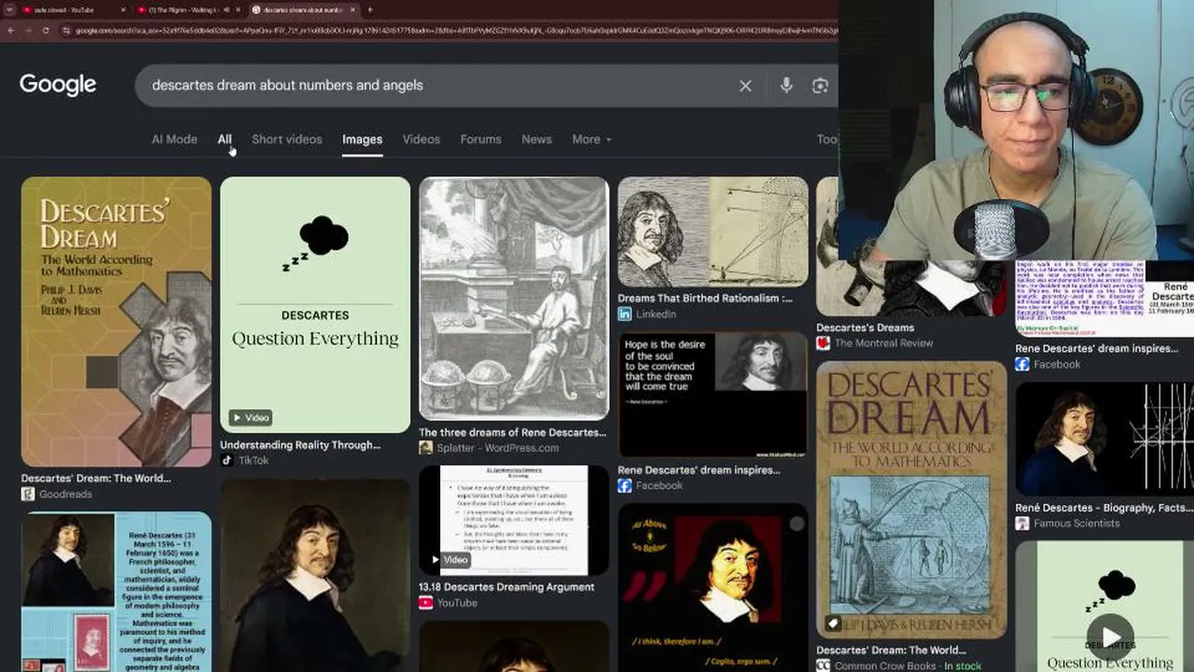Open the Short videos results tab
Viewport: 1194px width, 672px height.
[x=286, y=139]
